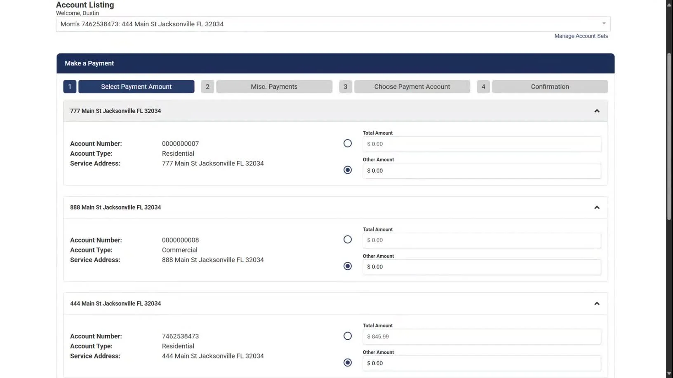Image resolution: width=673 pixels, height=378 pixels.
Task: Click account number 0000000007
Action: (180, 144)
